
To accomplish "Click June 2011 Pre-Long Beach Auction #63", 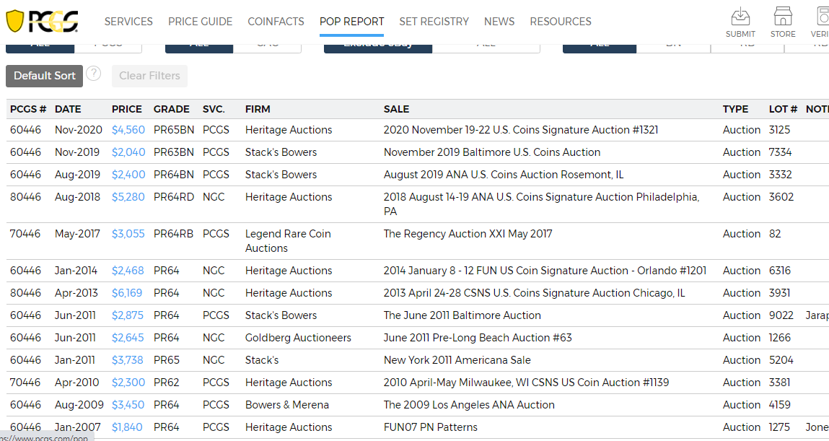I will [x=478, y=337].
